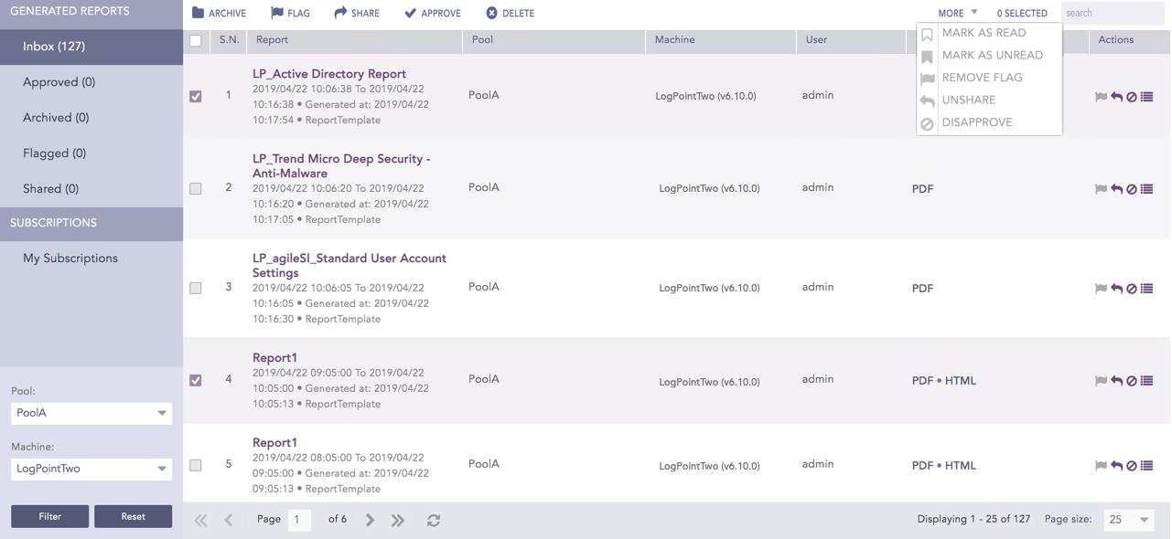Refresh the report list
This screenshot has height=539, width=1172.
pos(434,520)
